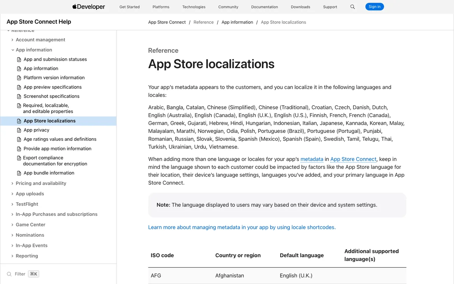This screenshot has width=454, height=284.
Task: Click document icon beside Age ratings values
Action: (19, 139)
